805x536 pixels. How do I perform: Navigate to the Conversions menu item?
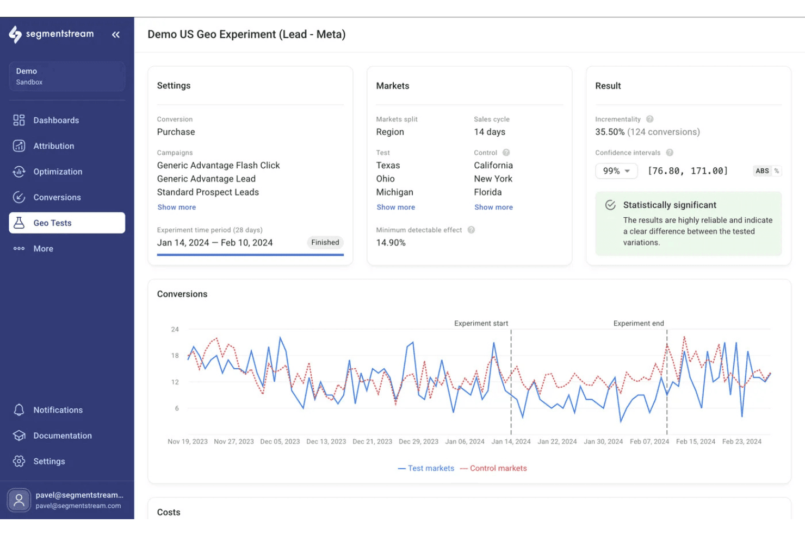coord(67,197)
